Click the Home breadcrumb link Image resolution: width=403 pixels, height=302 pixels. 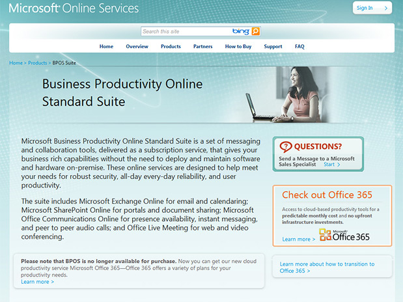pyautogui.click(x=16, y=63)
